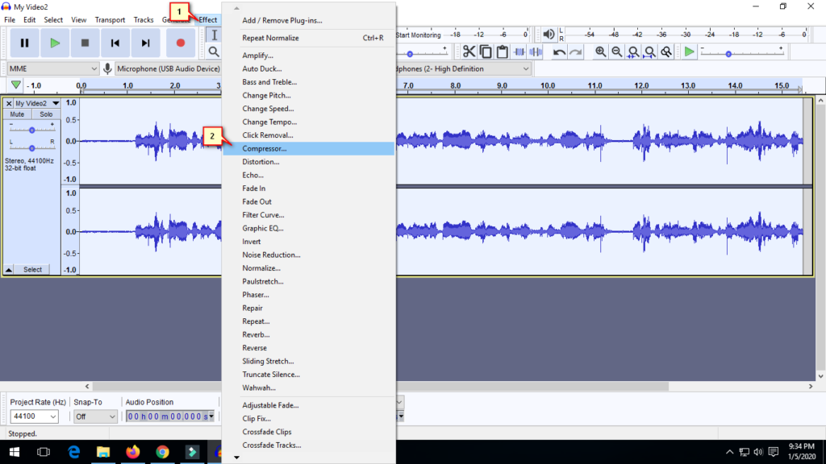
Task: Click Start Monitoring on the recording meter
Action: click(x=419, y=35)
